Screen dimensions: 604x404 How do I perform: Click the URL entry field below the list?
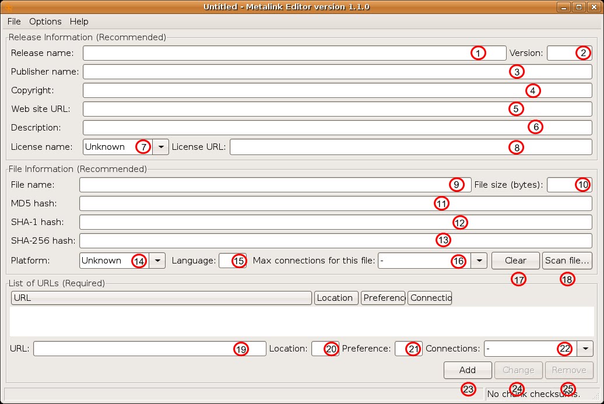point(150,349)
